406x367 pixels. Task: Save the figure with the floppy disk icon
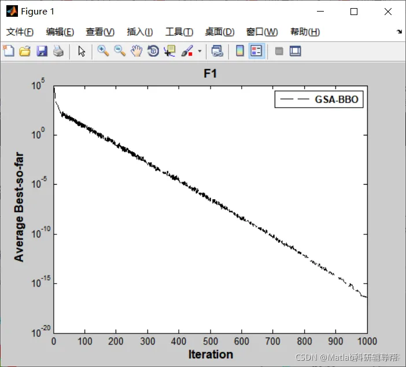42,51
